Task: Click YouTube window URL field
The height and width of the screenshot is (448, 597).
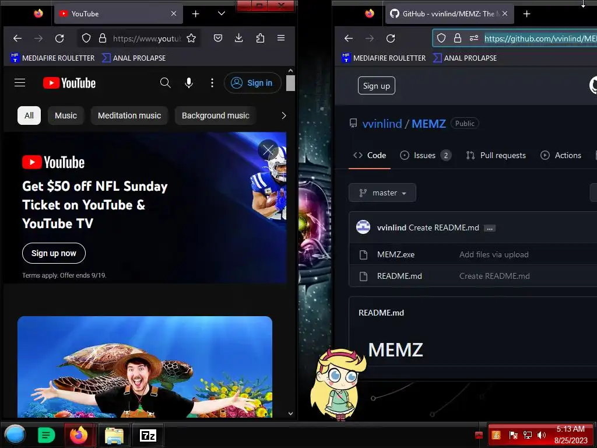Action: [147, 38]
